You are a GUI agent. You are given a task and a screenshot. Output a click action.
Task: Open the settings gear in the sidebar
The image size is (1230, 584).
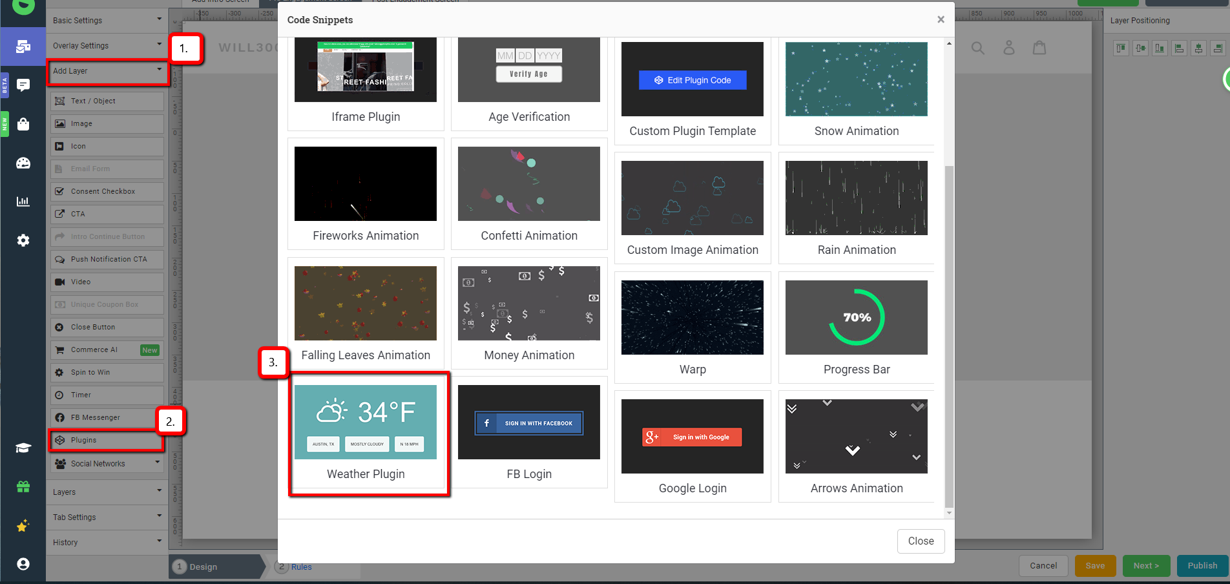[23, 240]
